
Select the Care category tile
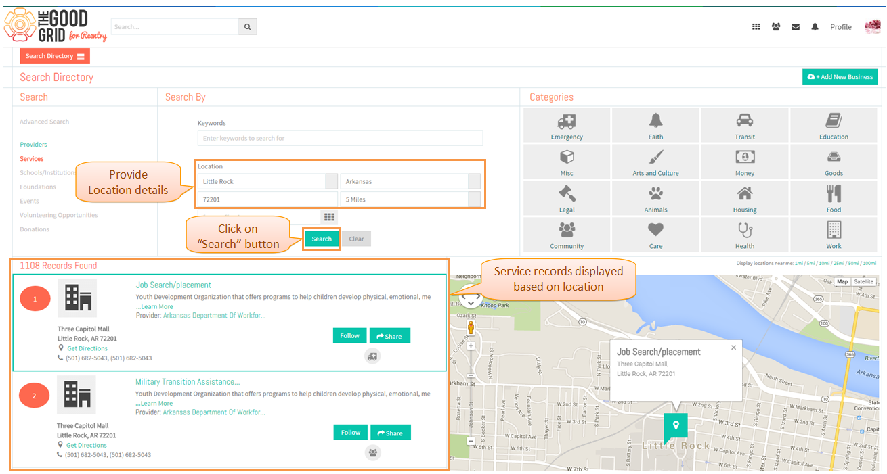click(655, 235)
